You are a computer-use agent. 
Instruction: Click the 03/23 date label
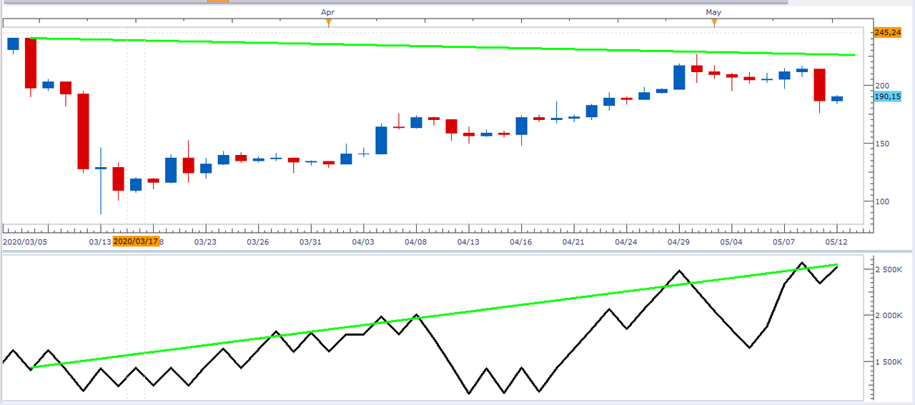(x=205, y=242)
